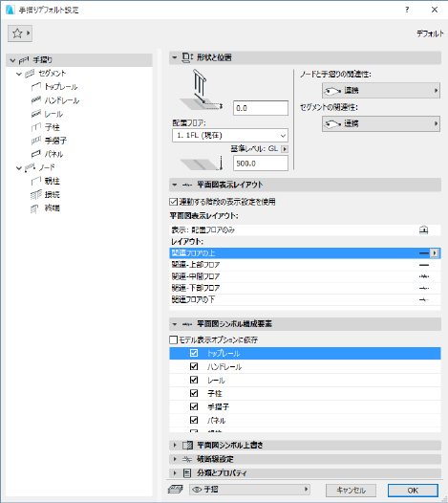Screen dimensions: 448x503
Task: Collapse the ノード tree chevron
Action: pos(19,167)
